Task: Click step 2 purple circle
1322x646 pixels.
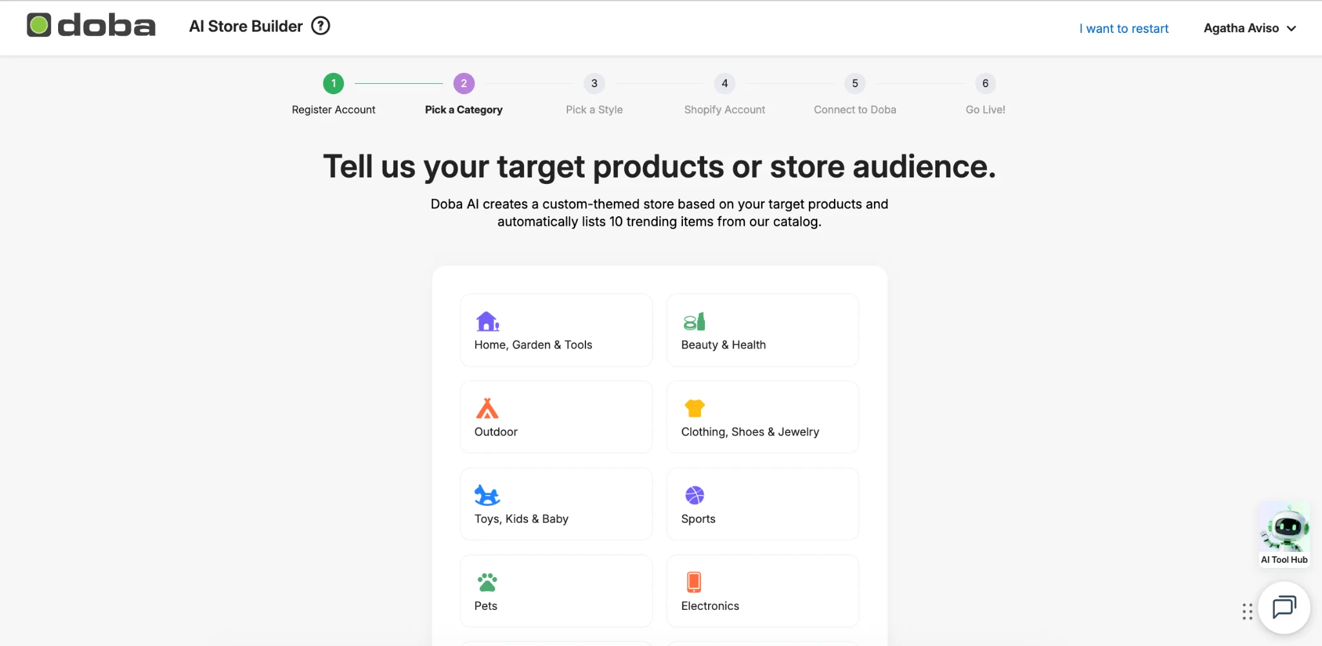Action: point(464,83)
